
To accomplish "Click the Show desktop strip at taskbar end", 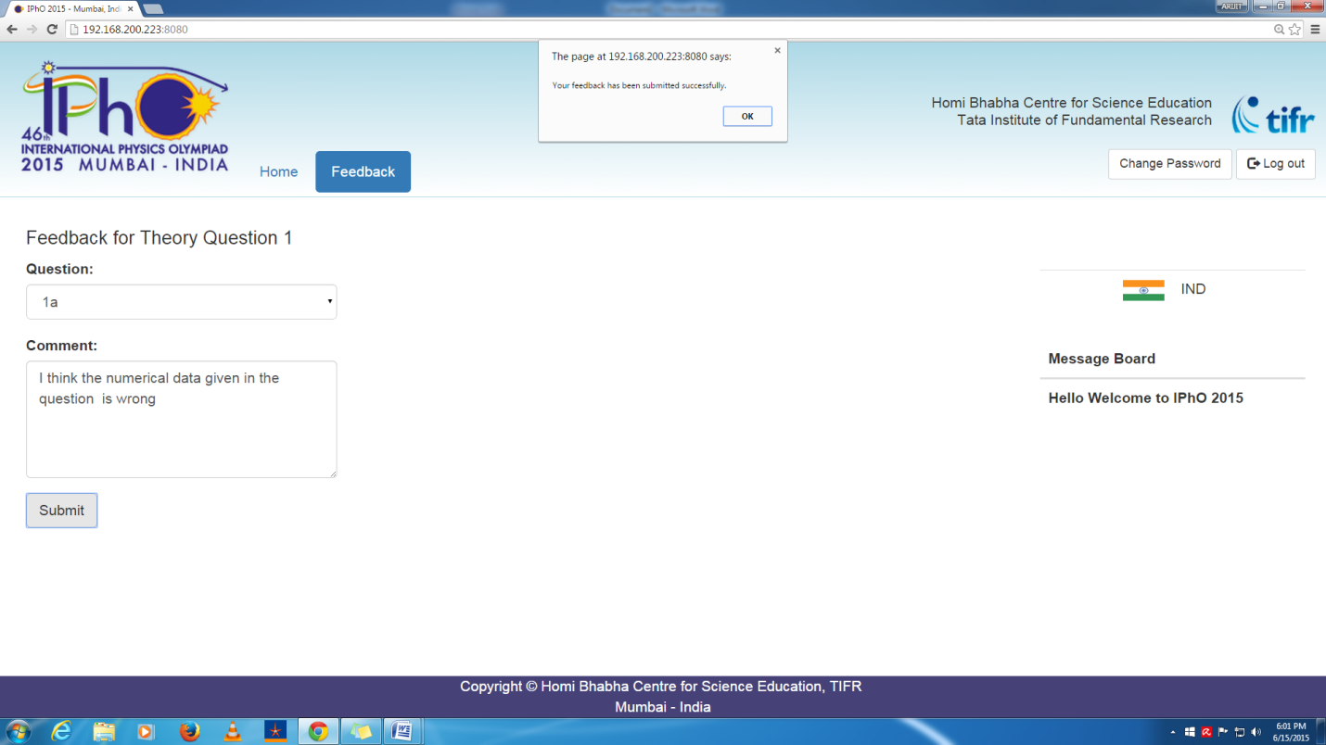I will coord(1321,731).
